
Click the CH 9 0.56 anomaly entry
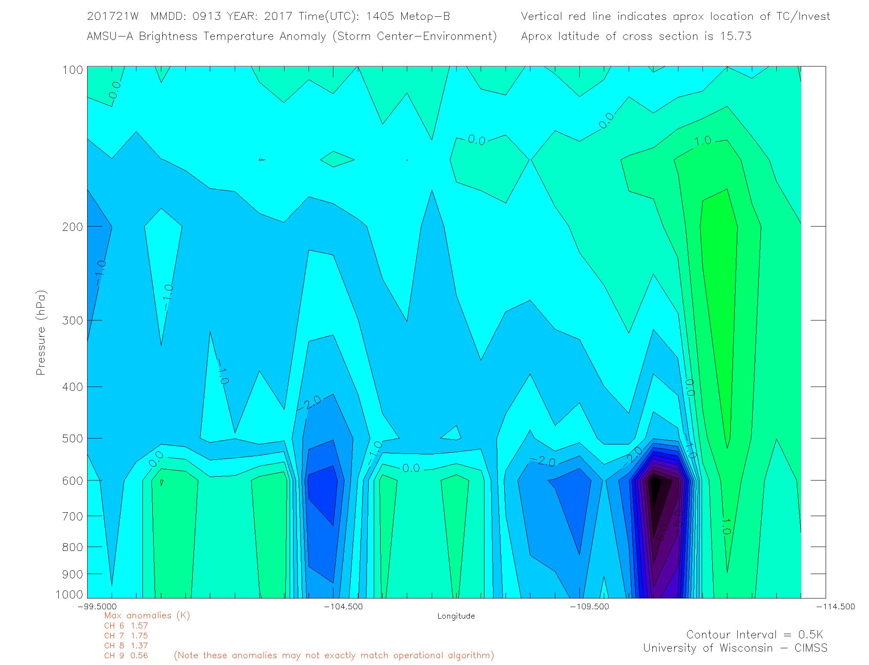[126, 656]
